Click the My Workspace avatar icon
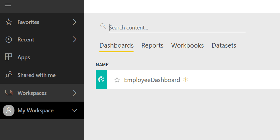 (9, 111)
